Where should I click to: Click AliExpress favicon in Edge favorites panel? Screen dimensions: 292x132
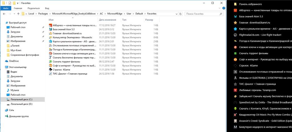235,11
